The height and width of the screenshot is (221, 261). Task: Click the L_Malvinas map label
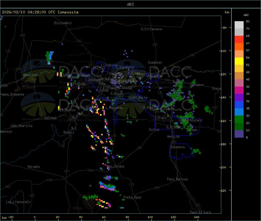coord(114,108)
